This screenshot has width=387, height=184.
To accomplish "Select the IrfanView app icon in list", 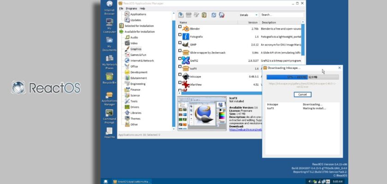I will 186,85.
